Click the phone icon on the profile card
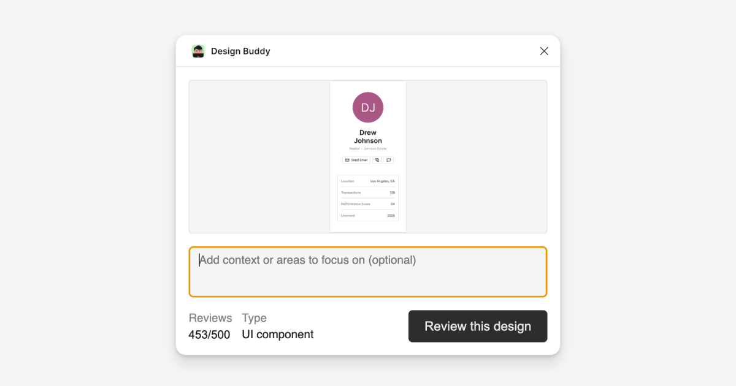Viewport: 736px width, 386px height. 377,160
